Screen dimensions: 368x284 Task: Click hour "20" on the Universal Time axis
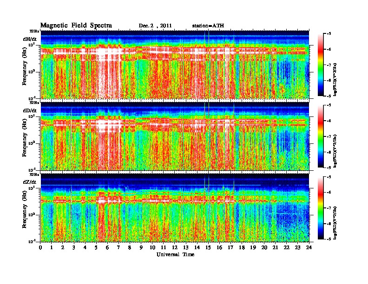(264, 247)
